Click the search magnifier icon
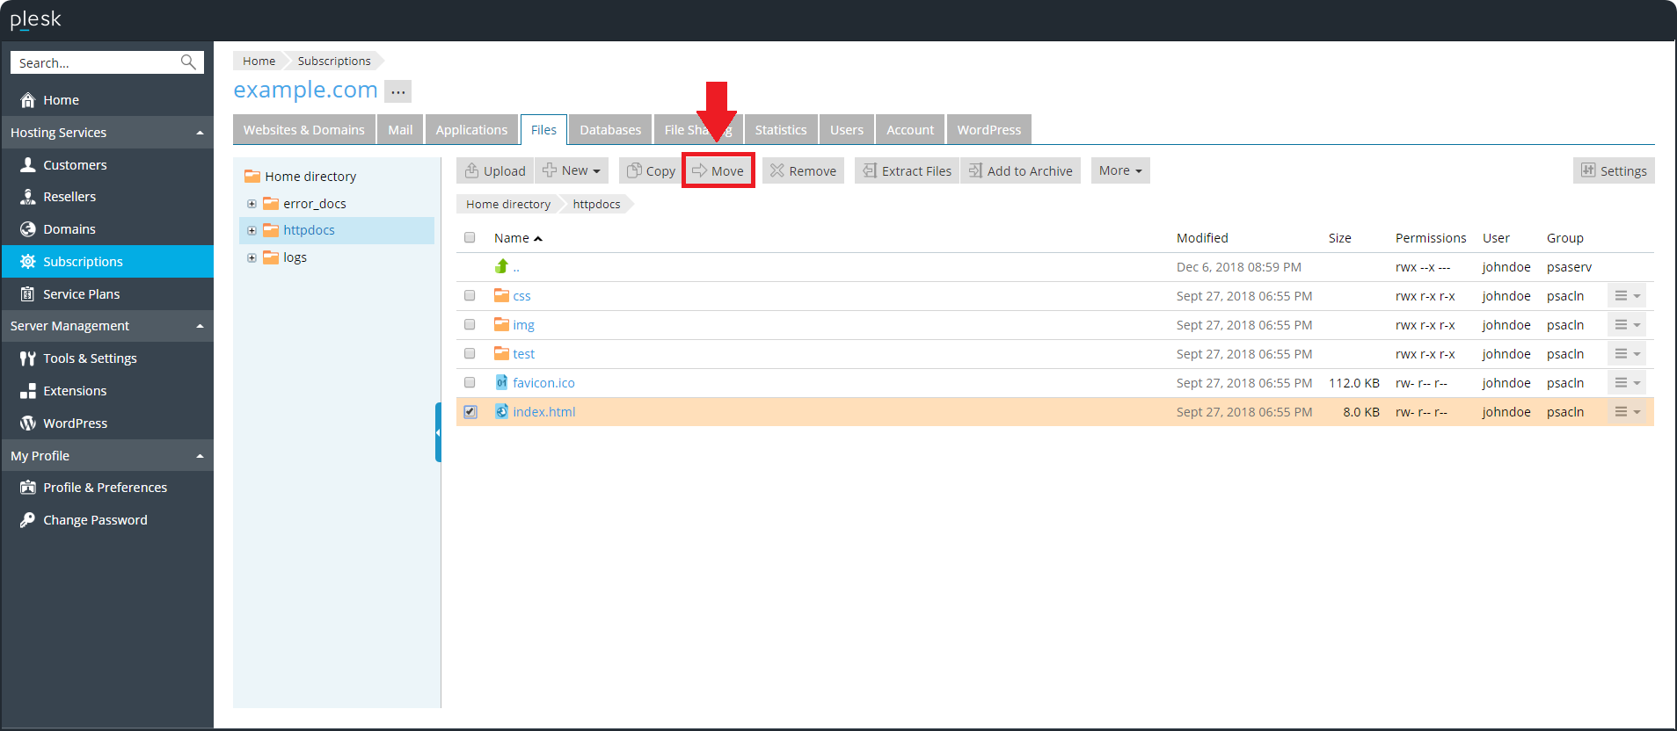Viewport: 1677px width, 731px height. coord(188,62)
